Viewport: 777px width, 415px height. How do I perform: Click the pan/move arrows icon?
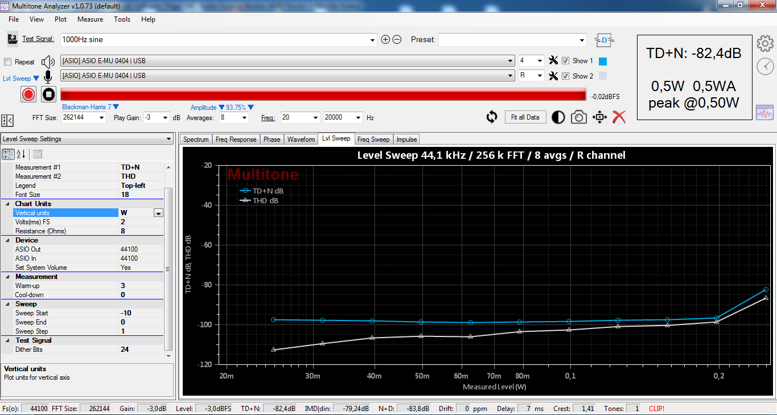pyautogui.click(x=599, y=117)
